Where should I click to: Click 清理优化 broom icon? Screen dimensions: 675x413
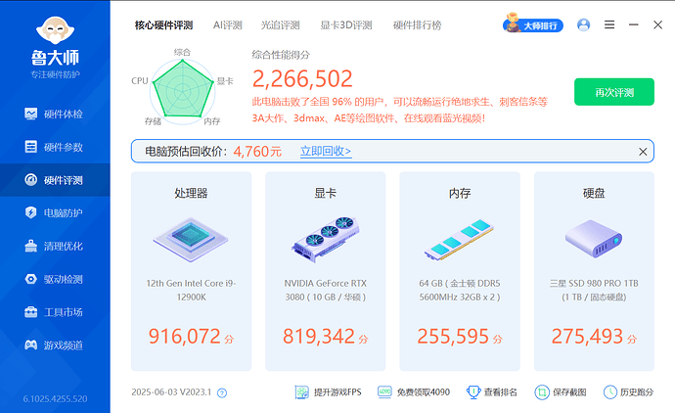click(x=31, y=246)
